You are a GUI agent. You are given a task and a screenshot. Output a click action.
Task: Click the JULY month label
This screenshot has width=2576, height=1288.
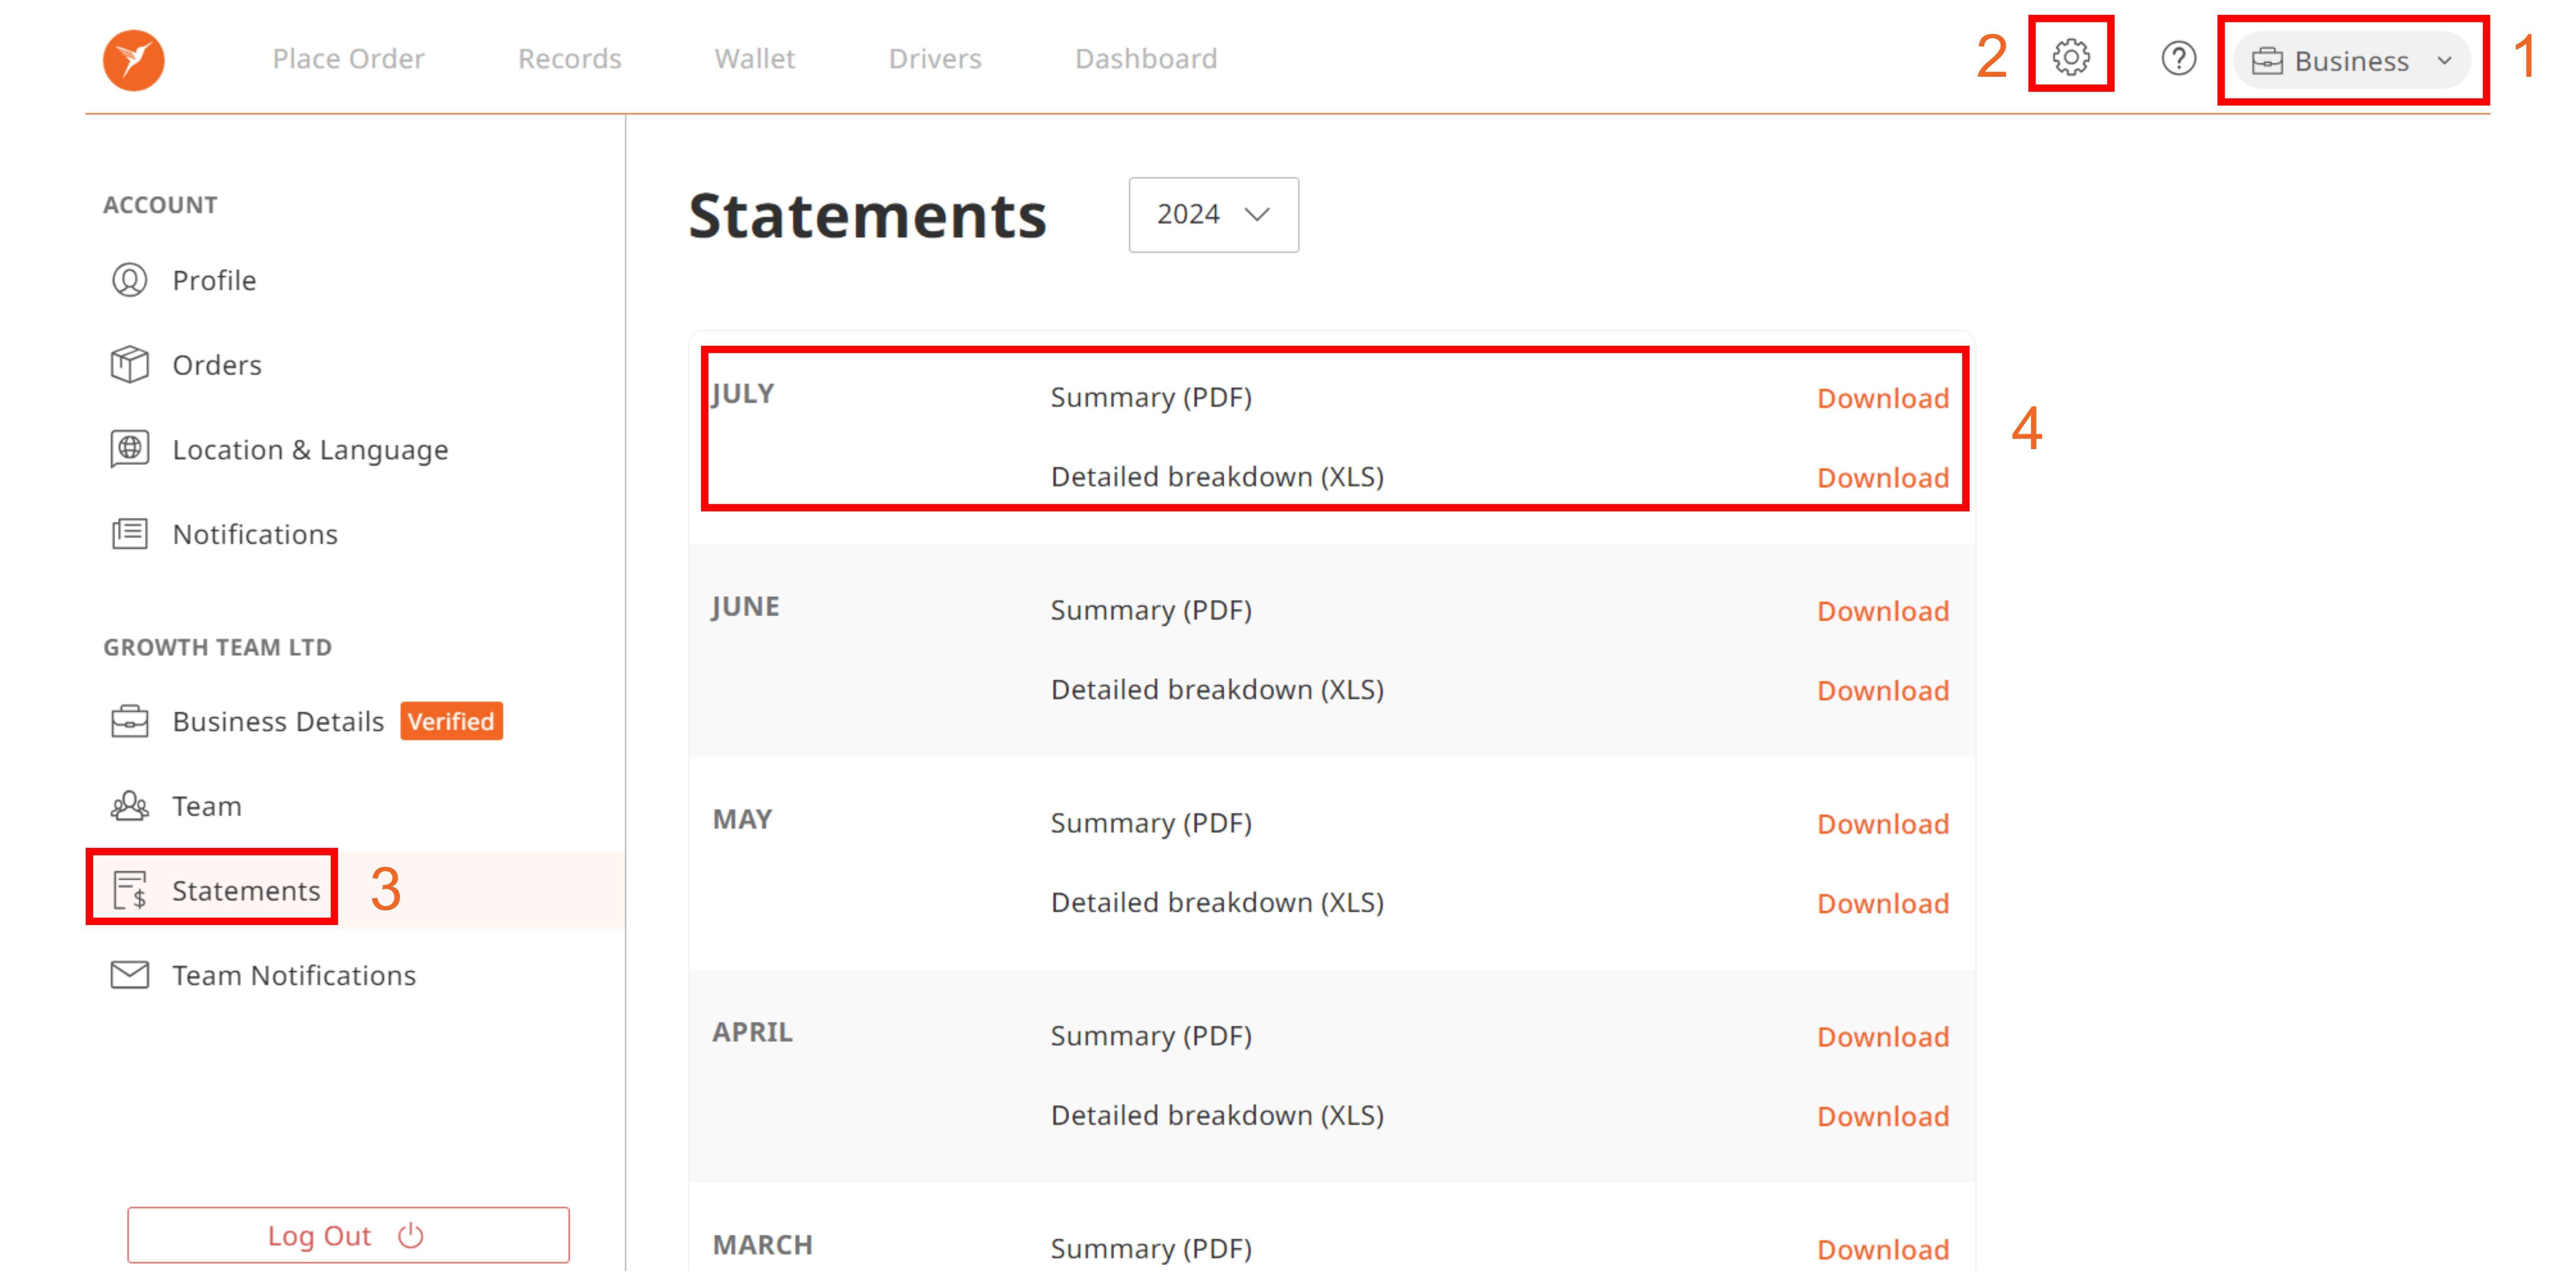tap(743, 394)
